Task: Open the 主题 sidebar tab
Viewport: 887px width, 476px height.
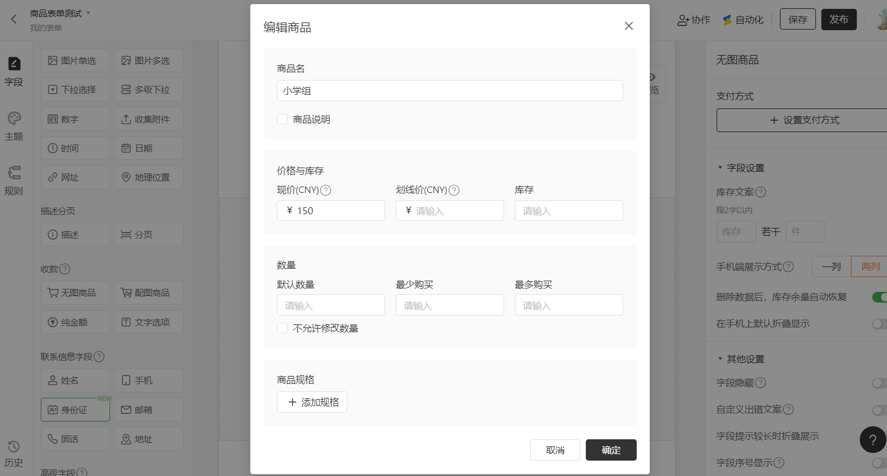Action: point(14,126)
